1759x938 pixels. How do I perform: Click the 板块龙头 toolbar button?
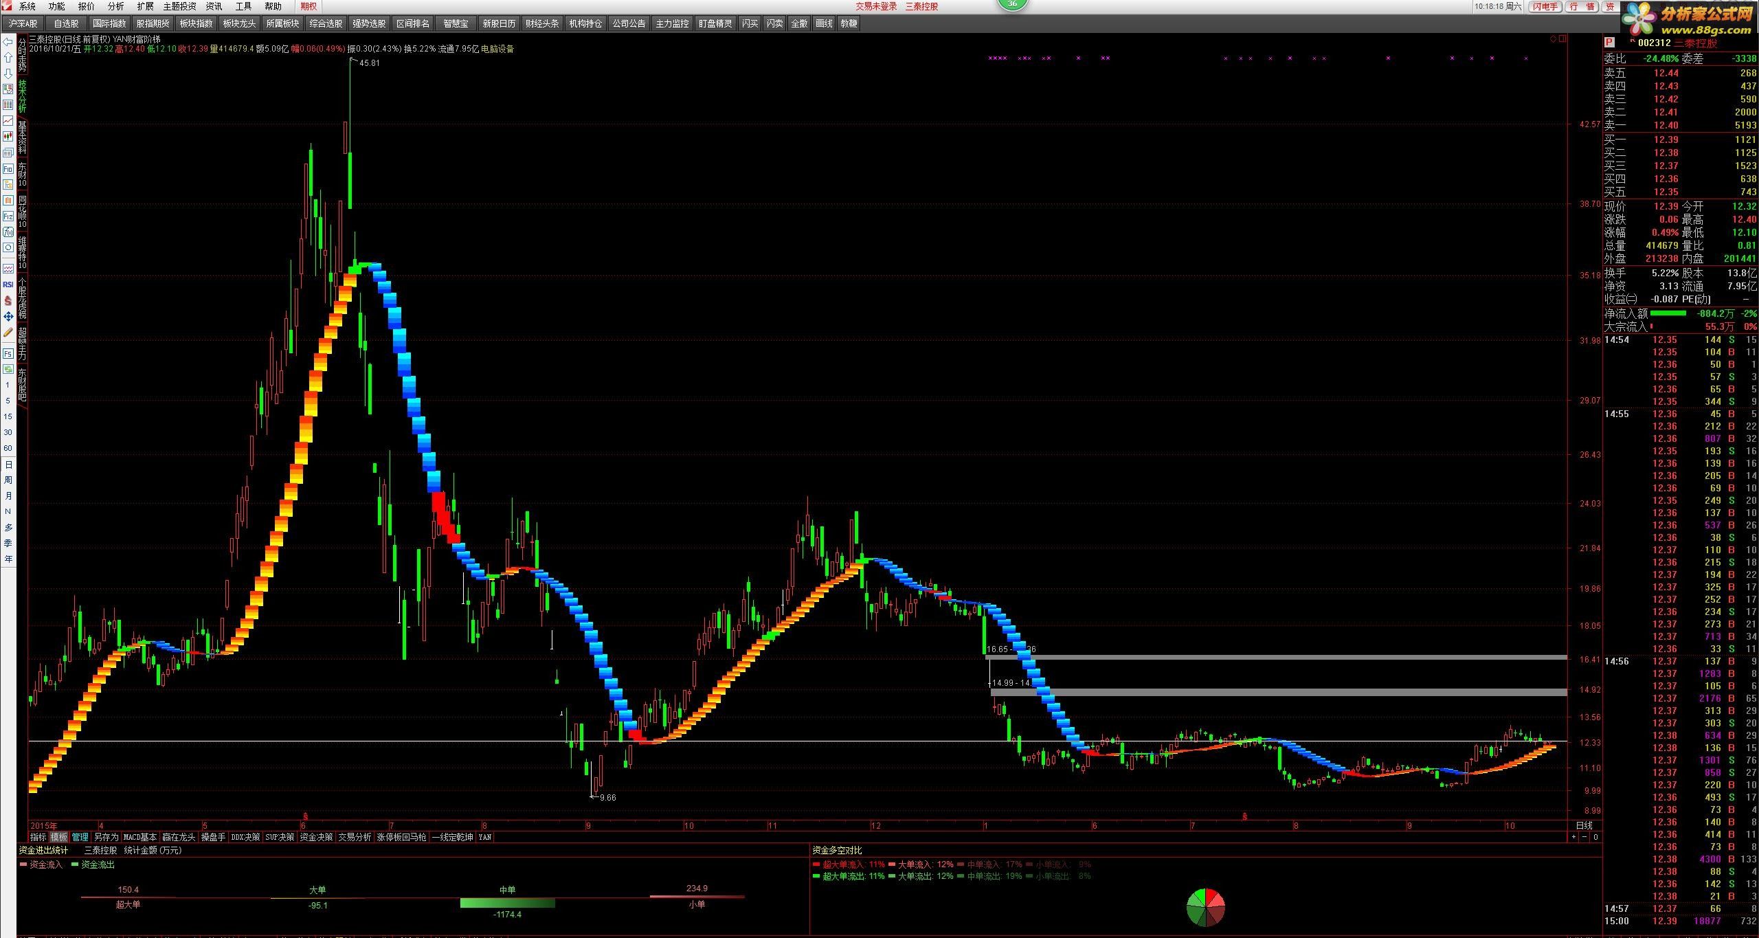pyautogui.click(x=239, y=23)
